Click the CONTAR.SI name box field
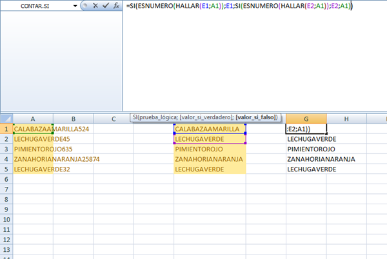Screen dimensions: 387x259 click(39, 5)
